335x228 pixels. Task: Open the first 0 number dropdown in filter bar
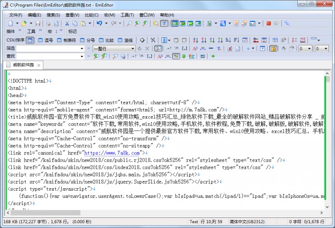click(310, 49)
